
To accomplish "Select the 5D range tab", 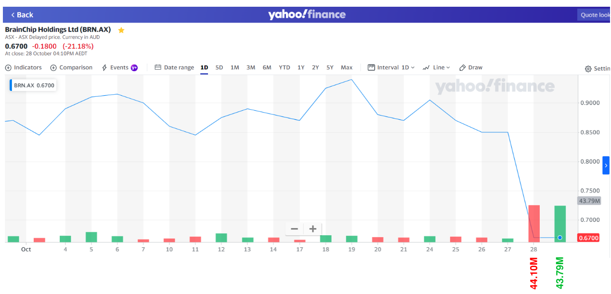I will [x=219, y=68].
